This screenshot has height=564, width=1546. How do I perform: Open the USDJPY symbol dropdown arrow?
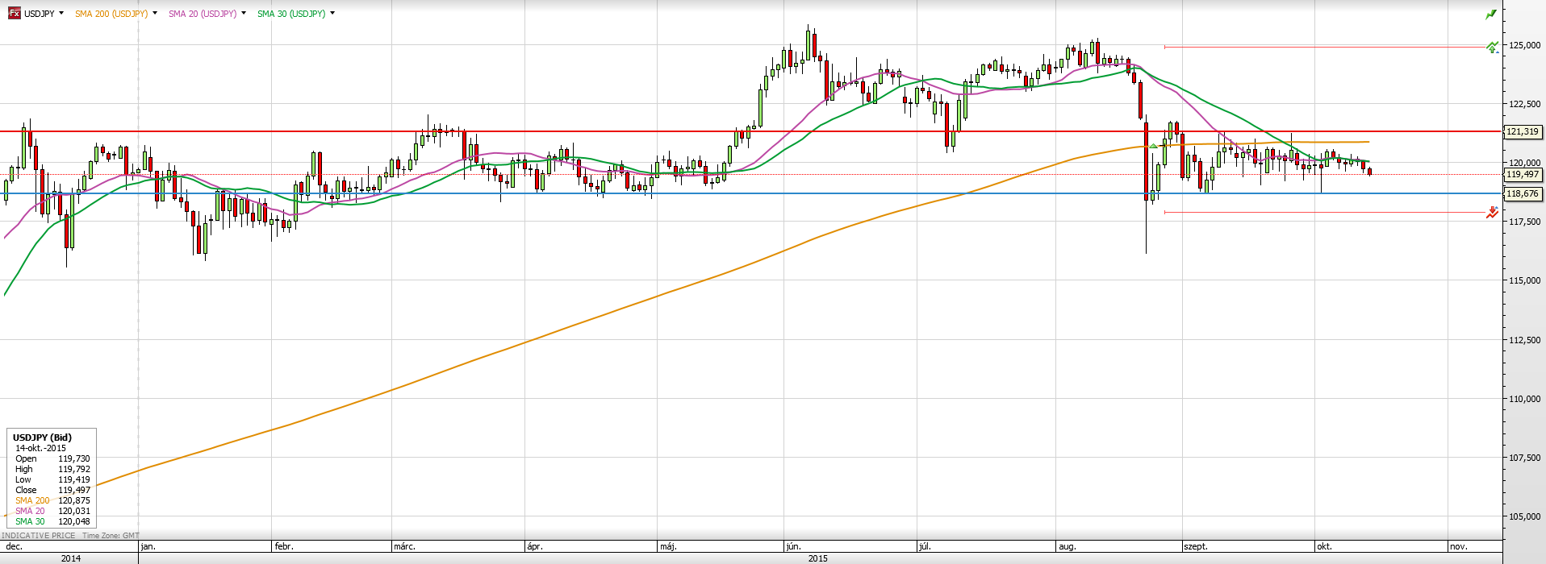pos(61,14)
